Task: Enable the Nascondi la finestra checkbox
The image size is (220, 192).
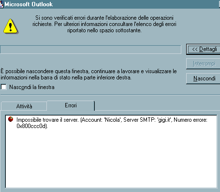Action: click(3, 87)
